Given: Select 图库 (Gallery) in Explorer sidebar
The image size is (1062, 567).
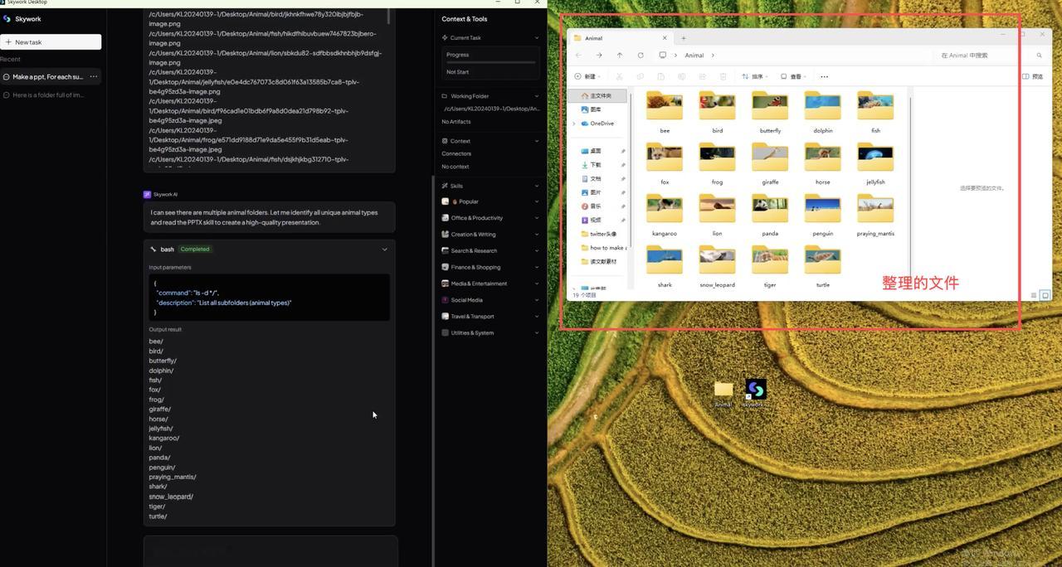Looking at the screenshot, I should point(597,109).
